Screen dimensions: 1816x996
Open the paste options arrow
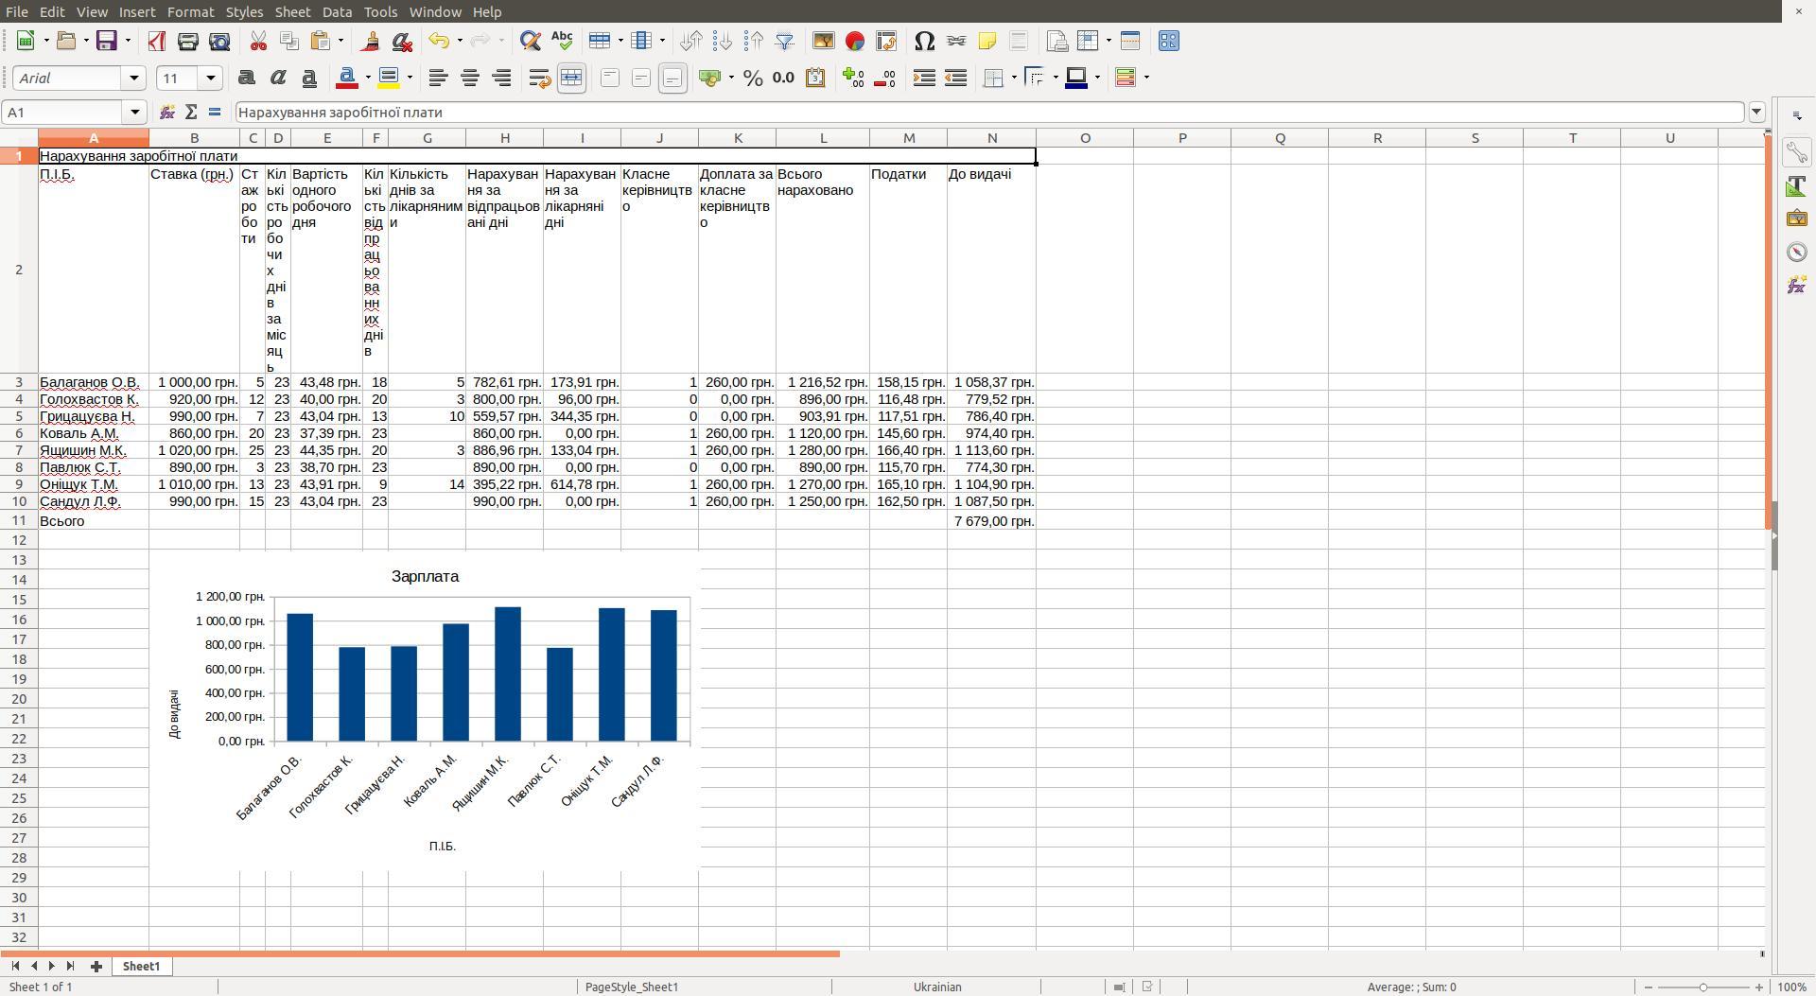[x=340, y=41]
